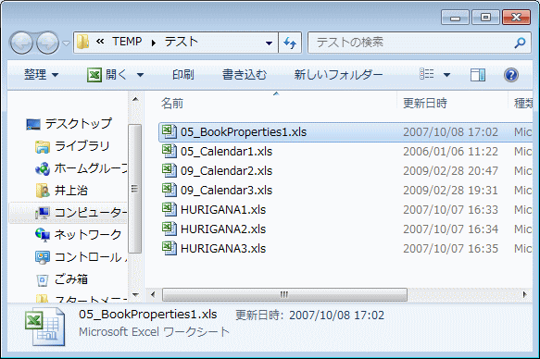Image resolution: width=540 pixels, height=359 pixels.
Task: Click the file list horizontal scrollbar thumb
Action: click(x=284, y=295)
